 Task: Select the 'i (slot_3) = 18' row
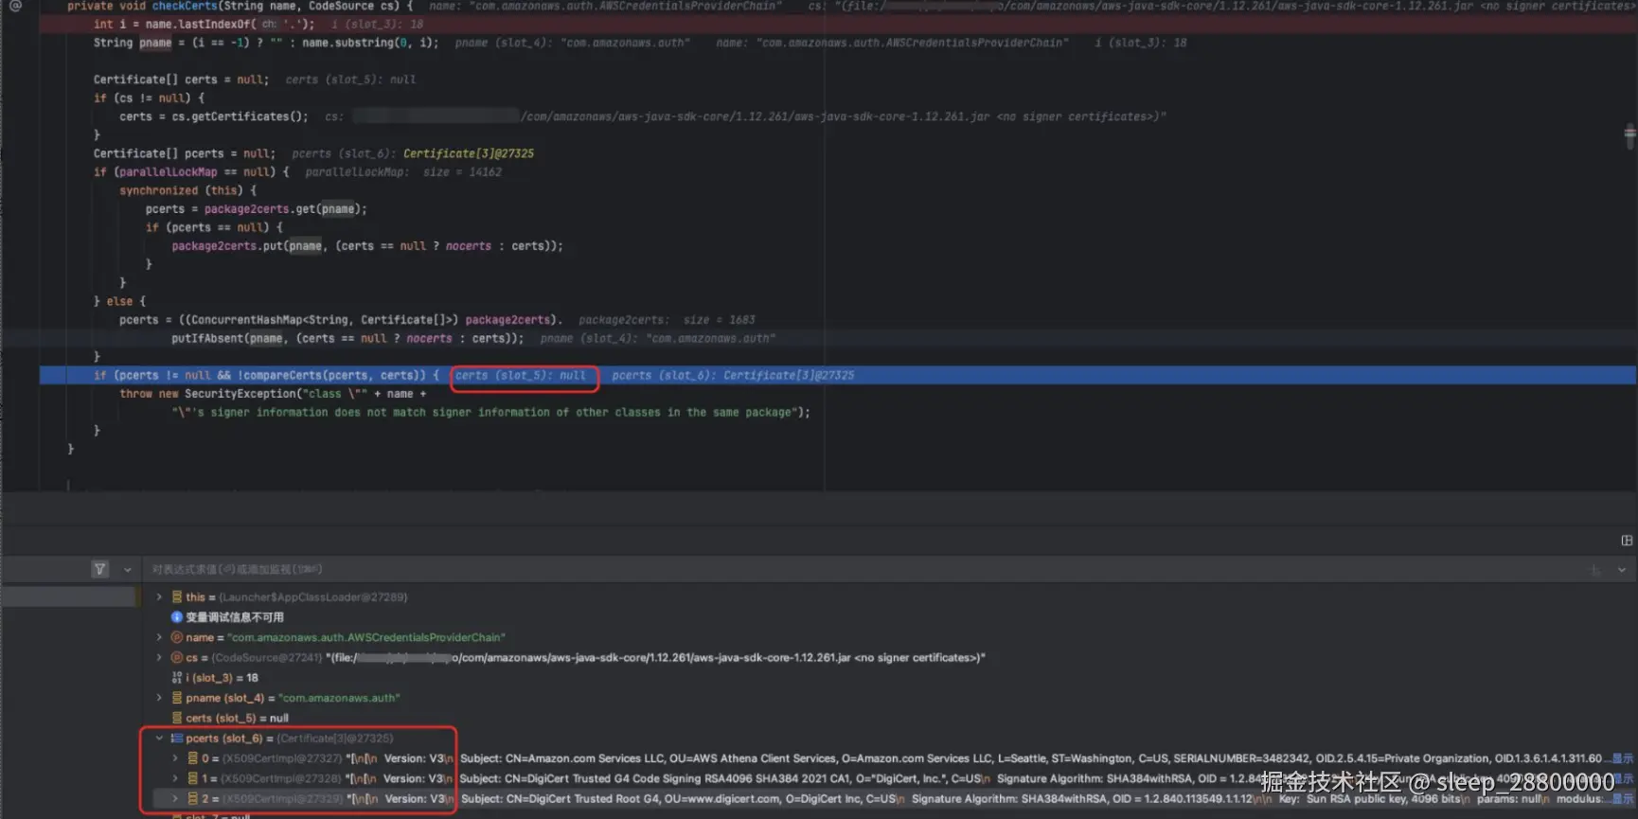tap(222, 678)
